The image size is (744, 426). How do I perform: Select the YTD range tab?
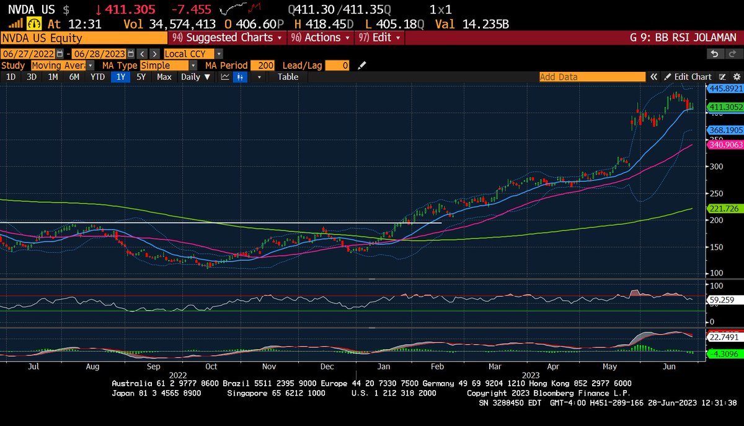[97, 77]
